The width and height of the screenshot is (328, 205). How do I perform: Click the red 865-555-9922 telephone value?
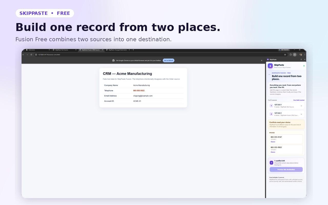pyautogui.click(x=139, y=90)
